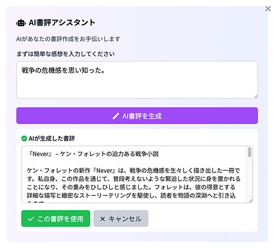Focus the impression input containing 戦争の危機感を思い知った。

click(137, 80)
